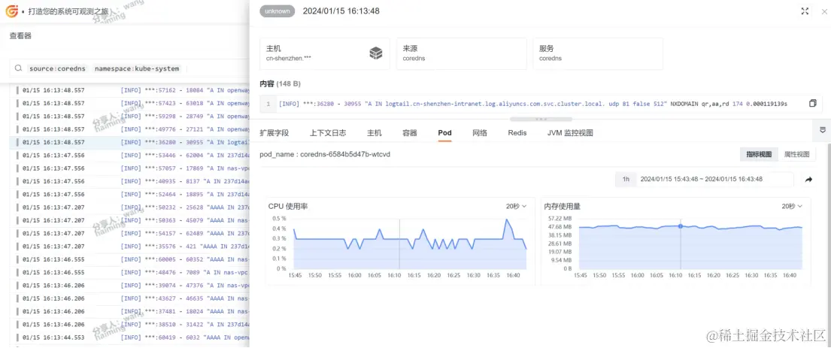Click the Guance logo icon
The height and width of the screenshot is (348, 831).
point(13,11)
